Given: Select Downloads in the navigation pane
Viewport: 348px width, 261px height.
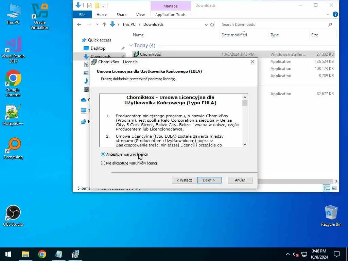Looking at the screenshot, I should [x=101, y=56].
